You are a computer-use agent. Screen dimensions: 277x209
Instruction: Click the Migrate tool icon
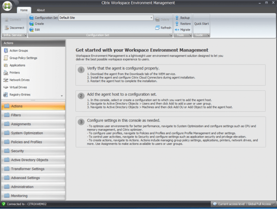click(177, 30)
